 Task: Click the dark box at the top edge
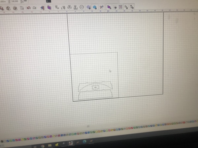(x=49, y=1)
